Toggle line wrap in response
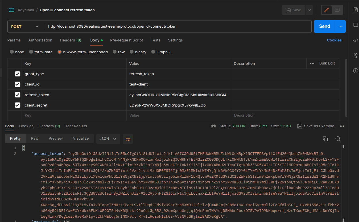The image size is (359, 222). tap(128, 138)
